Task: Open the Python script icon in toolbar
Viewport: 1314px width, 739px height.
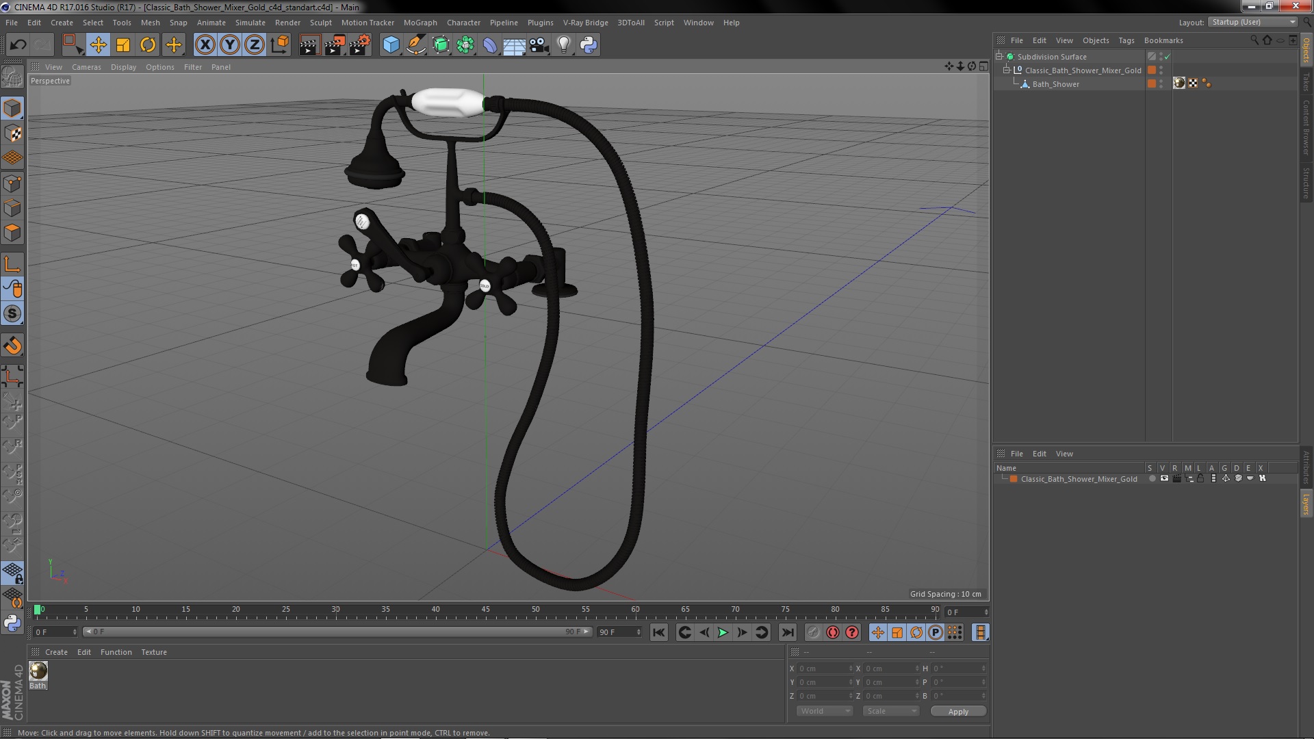Action: click(589, 45)
